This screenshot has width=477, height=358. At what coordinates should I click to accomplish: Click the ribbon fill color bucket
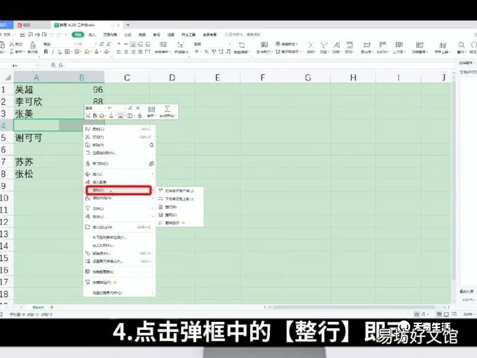[87, 52]
